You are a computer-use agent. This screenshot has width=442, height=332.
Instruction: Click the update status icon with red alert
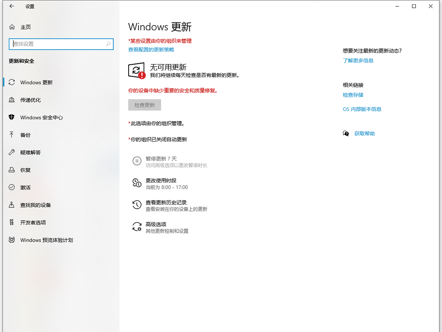137,70
